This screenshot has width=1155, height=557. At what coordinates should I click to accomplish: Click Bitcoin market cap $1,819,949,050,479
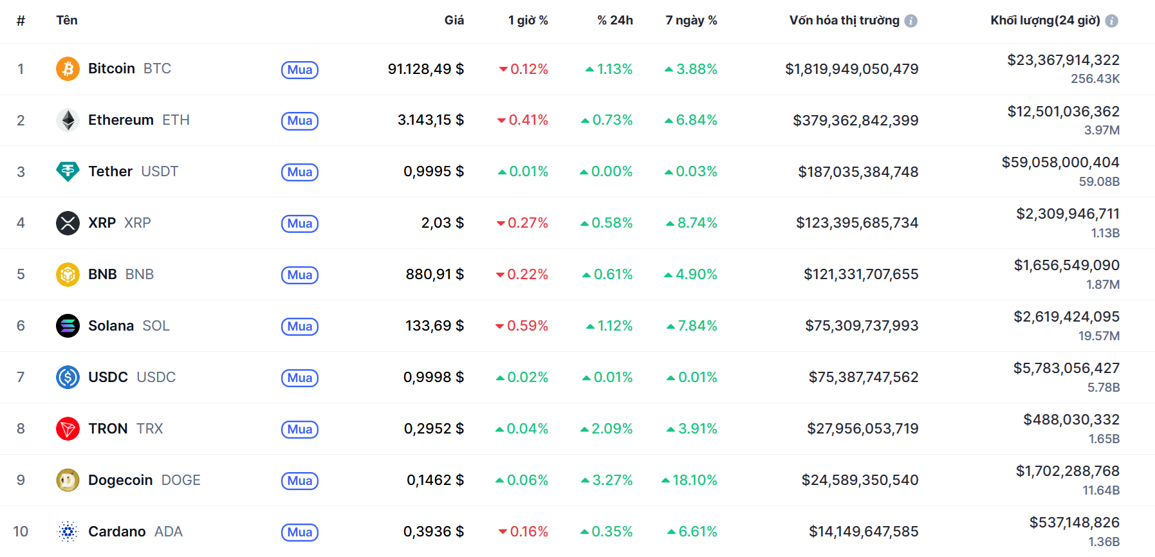851,69
